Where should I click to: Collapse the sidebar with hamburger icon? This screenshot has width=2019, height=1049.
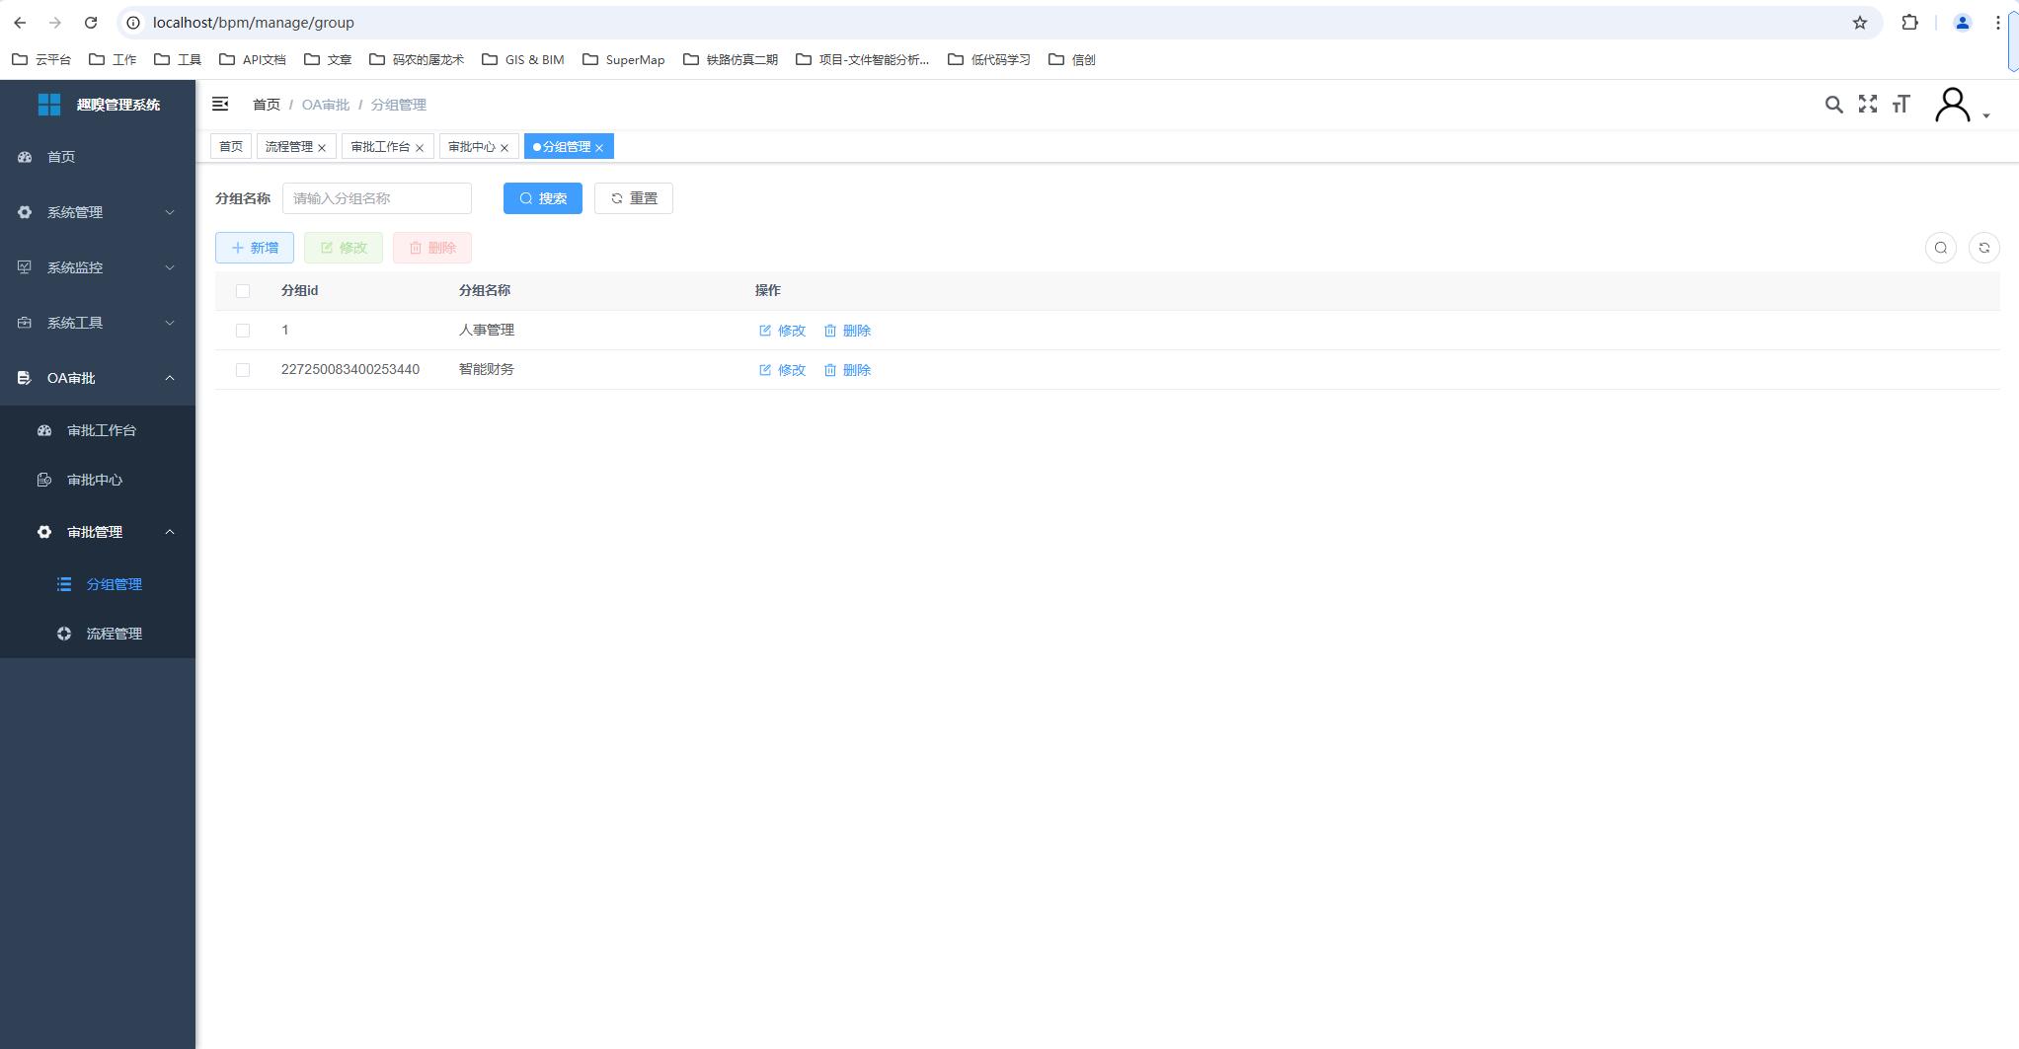[220, 104]
